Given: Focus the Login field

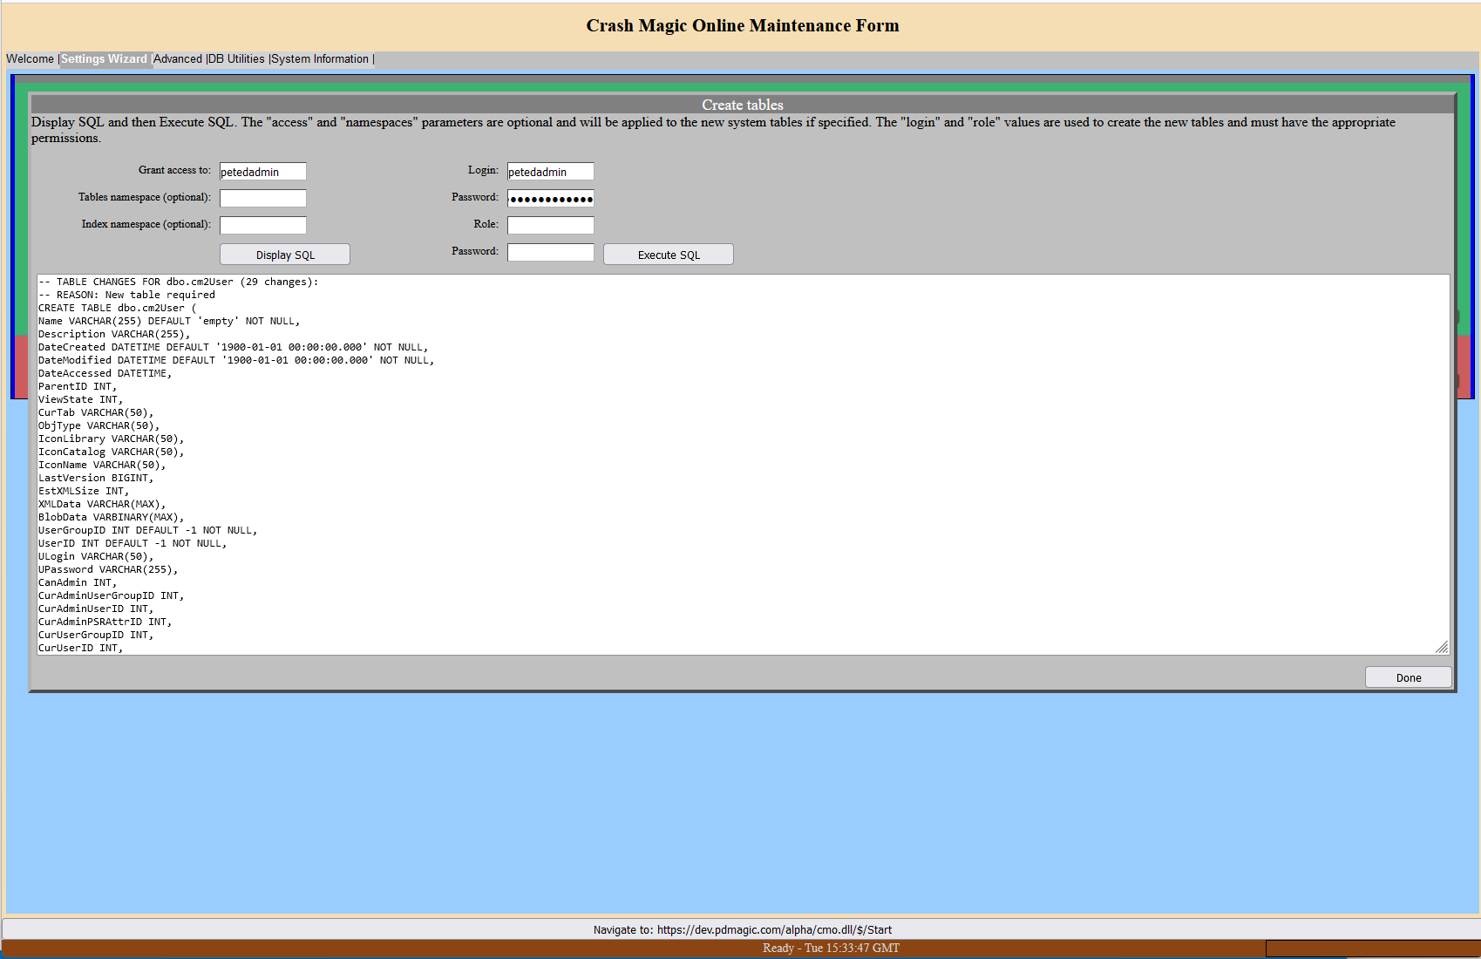Looking at the screenshot, I should point(551,172).
